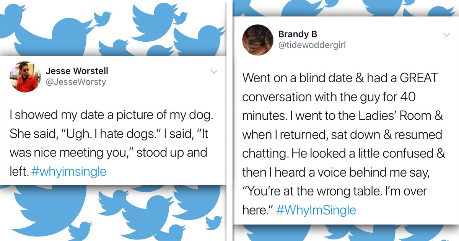Click the caret beside Jesse's tweet header
The height and width of the screenshot is (241, 459).
coord(214,72)
